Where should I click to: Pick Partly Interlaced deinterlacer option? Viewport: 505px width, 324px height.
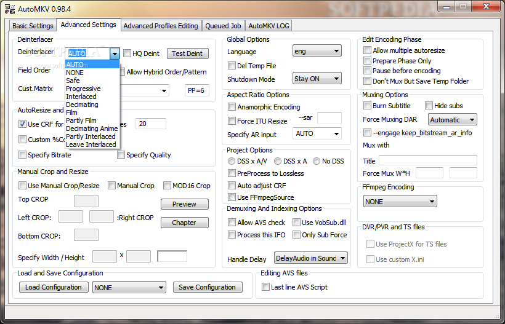[x=92, y=136]
